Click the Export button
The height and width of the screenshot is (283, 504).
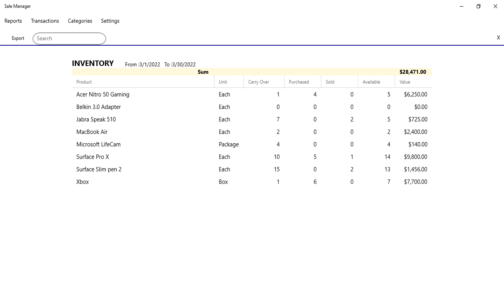click(x=18, y=38)
